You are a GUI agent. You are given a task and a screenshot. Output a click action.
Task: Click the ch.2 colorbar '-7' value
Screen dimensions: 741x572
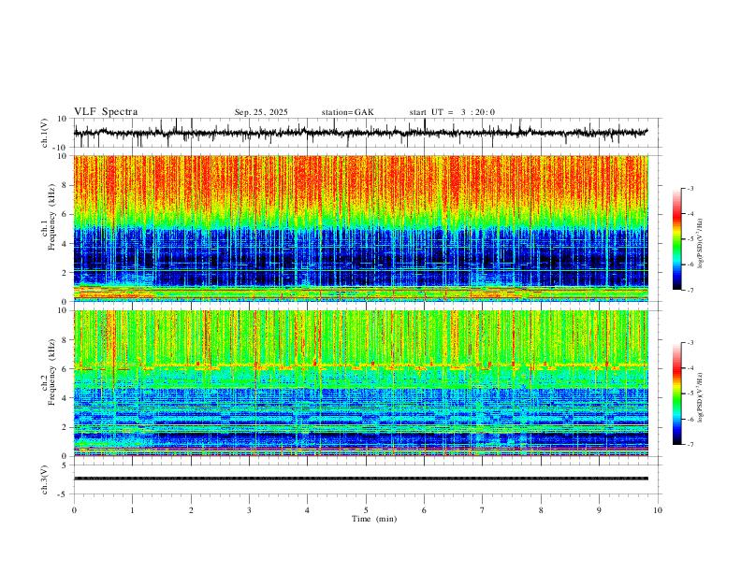coord(690,444)
